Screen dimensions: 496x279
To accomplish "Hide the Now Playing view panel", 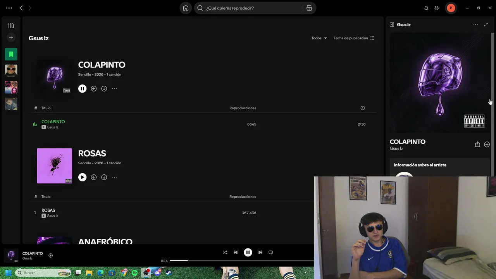I will point(392,24).
